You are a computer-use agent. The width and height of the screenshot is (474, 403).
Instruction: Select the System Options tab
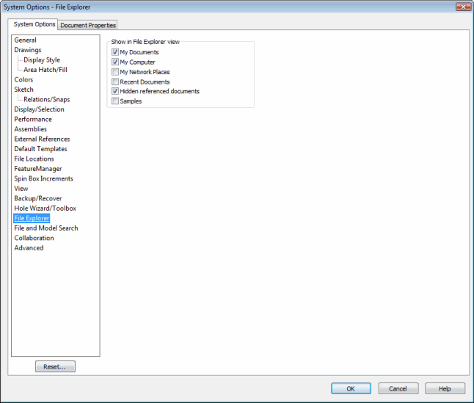pos(34,24)
